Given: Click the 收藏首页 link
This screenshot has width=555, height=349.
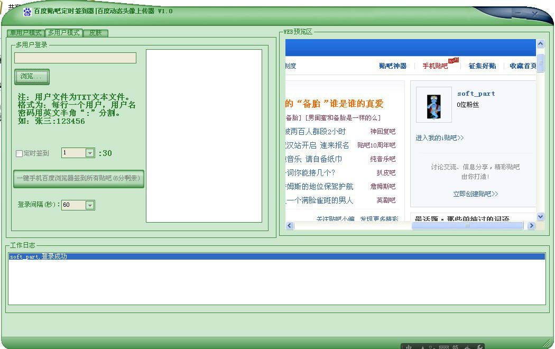Looking at the screenshot, I should coord(523,66).
